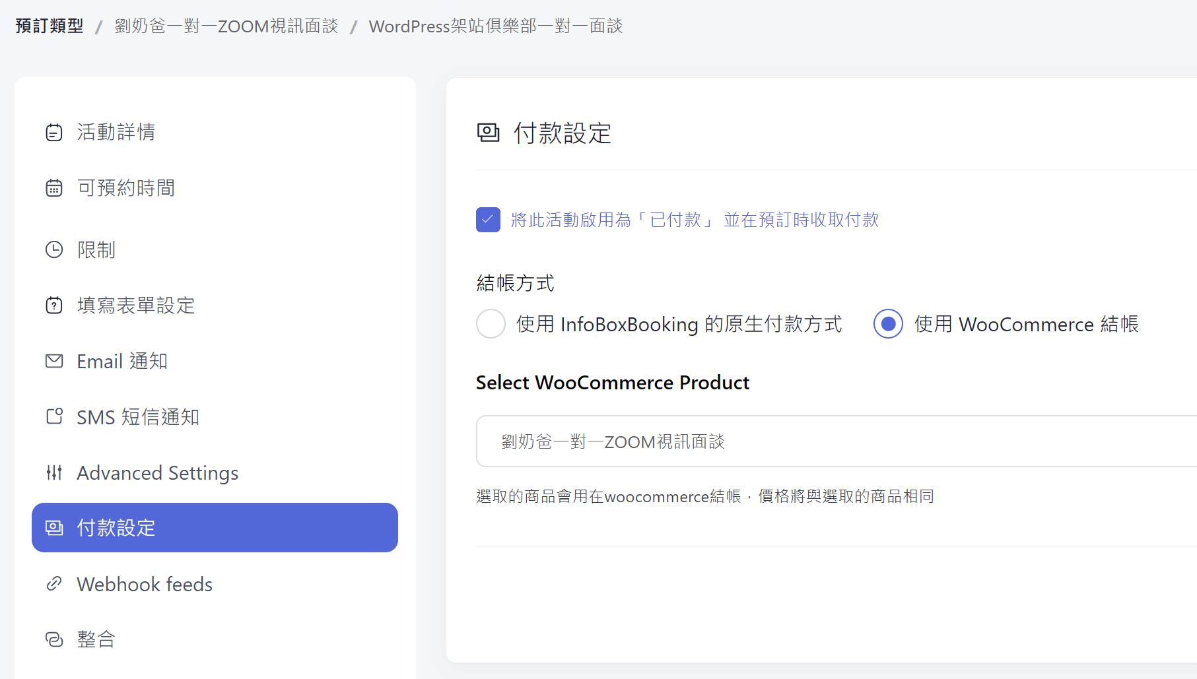The image size is (1197, 679).
Task: Open Email 通知 settings
Action: coord(215,361)
